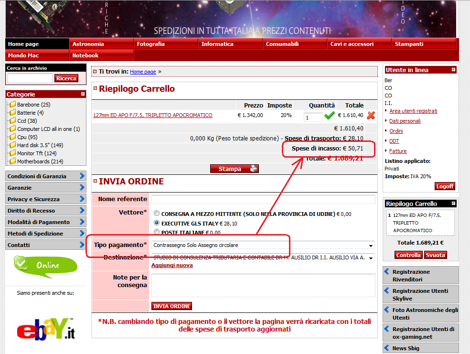The image size is (470, 354).
Task: Open Foto Astronomiche degli Utenti link
Action: click(421, 314)
